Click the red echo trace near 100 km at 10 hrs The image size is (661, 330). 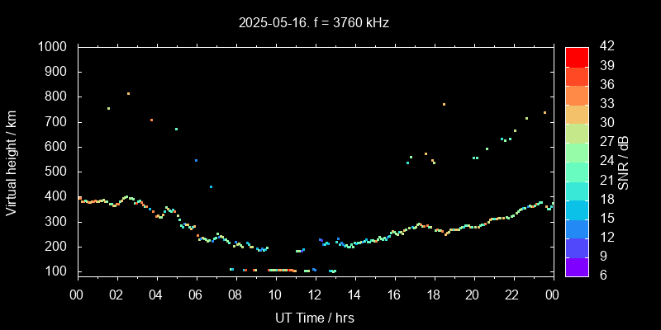(281, 270)
